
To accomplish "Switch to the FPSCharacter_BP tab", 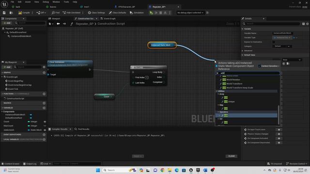I will pyautogui.click(x=127, y=7).
